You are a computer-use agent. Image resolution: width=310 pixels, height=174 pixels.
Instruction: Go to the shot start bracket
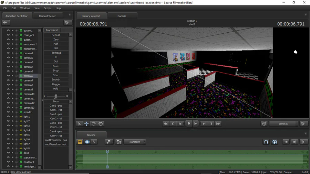coord(173,124)
